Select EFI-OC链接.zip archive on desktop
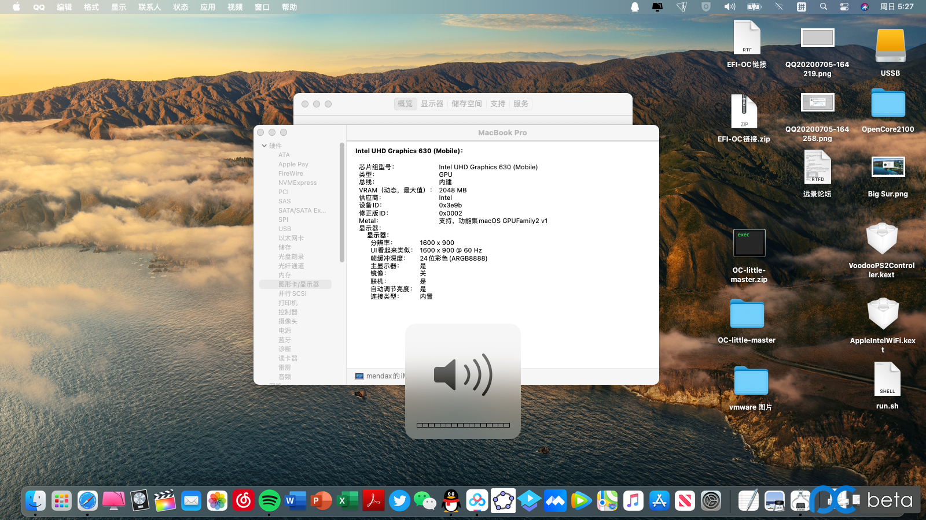 tap(744, 118)
